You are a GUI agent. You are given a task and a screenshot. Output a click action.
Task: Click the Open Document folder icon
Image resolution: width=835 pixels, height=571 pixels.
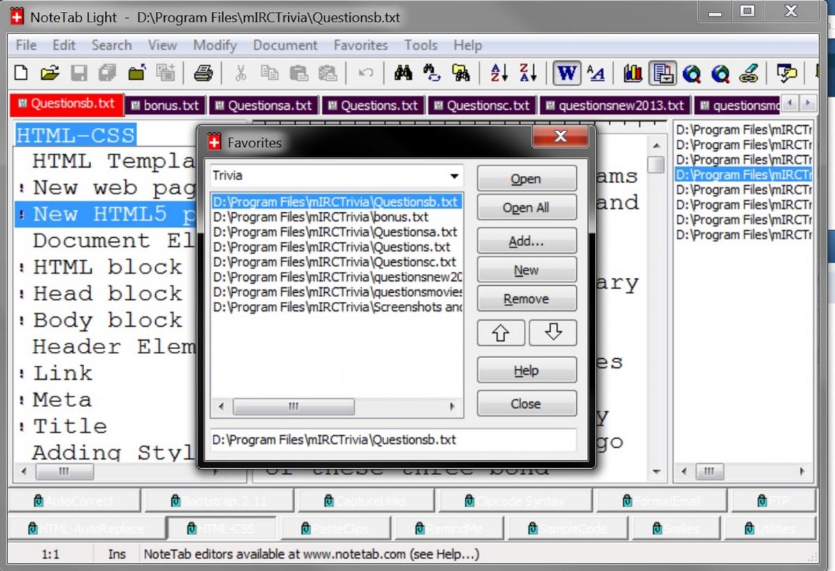click(x=49, y=72)
